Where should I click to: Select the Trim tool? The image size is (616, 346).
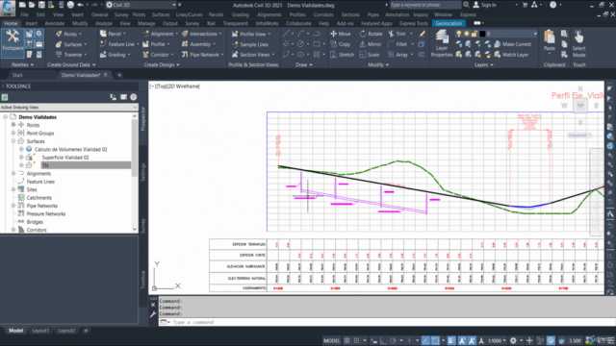[x=398, y=34]
